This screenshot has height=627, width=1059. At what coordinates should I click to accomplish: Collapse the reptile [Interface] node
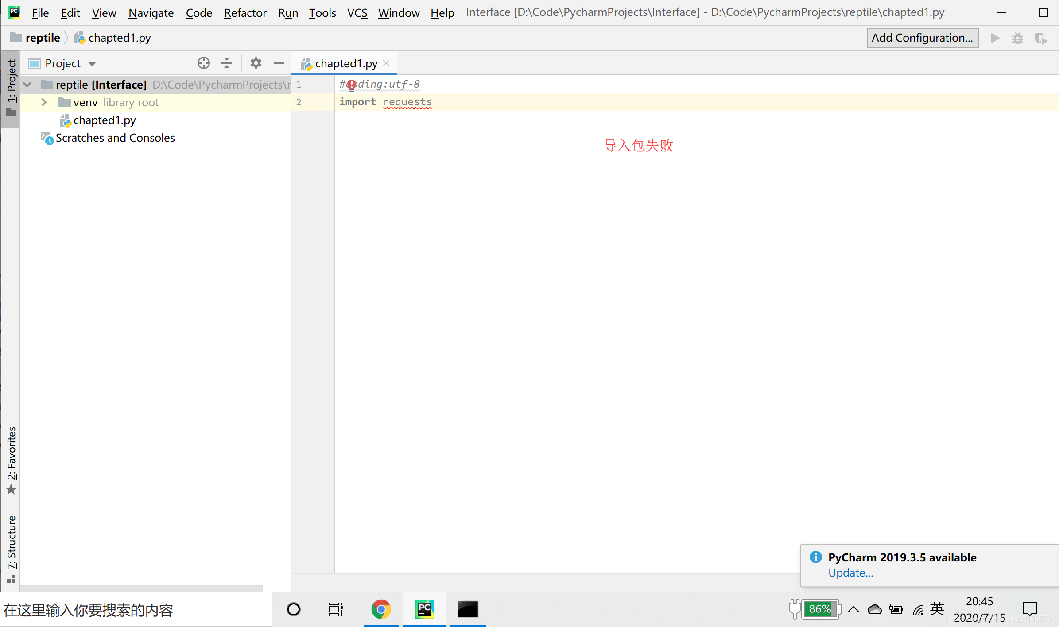pos(27,85)
